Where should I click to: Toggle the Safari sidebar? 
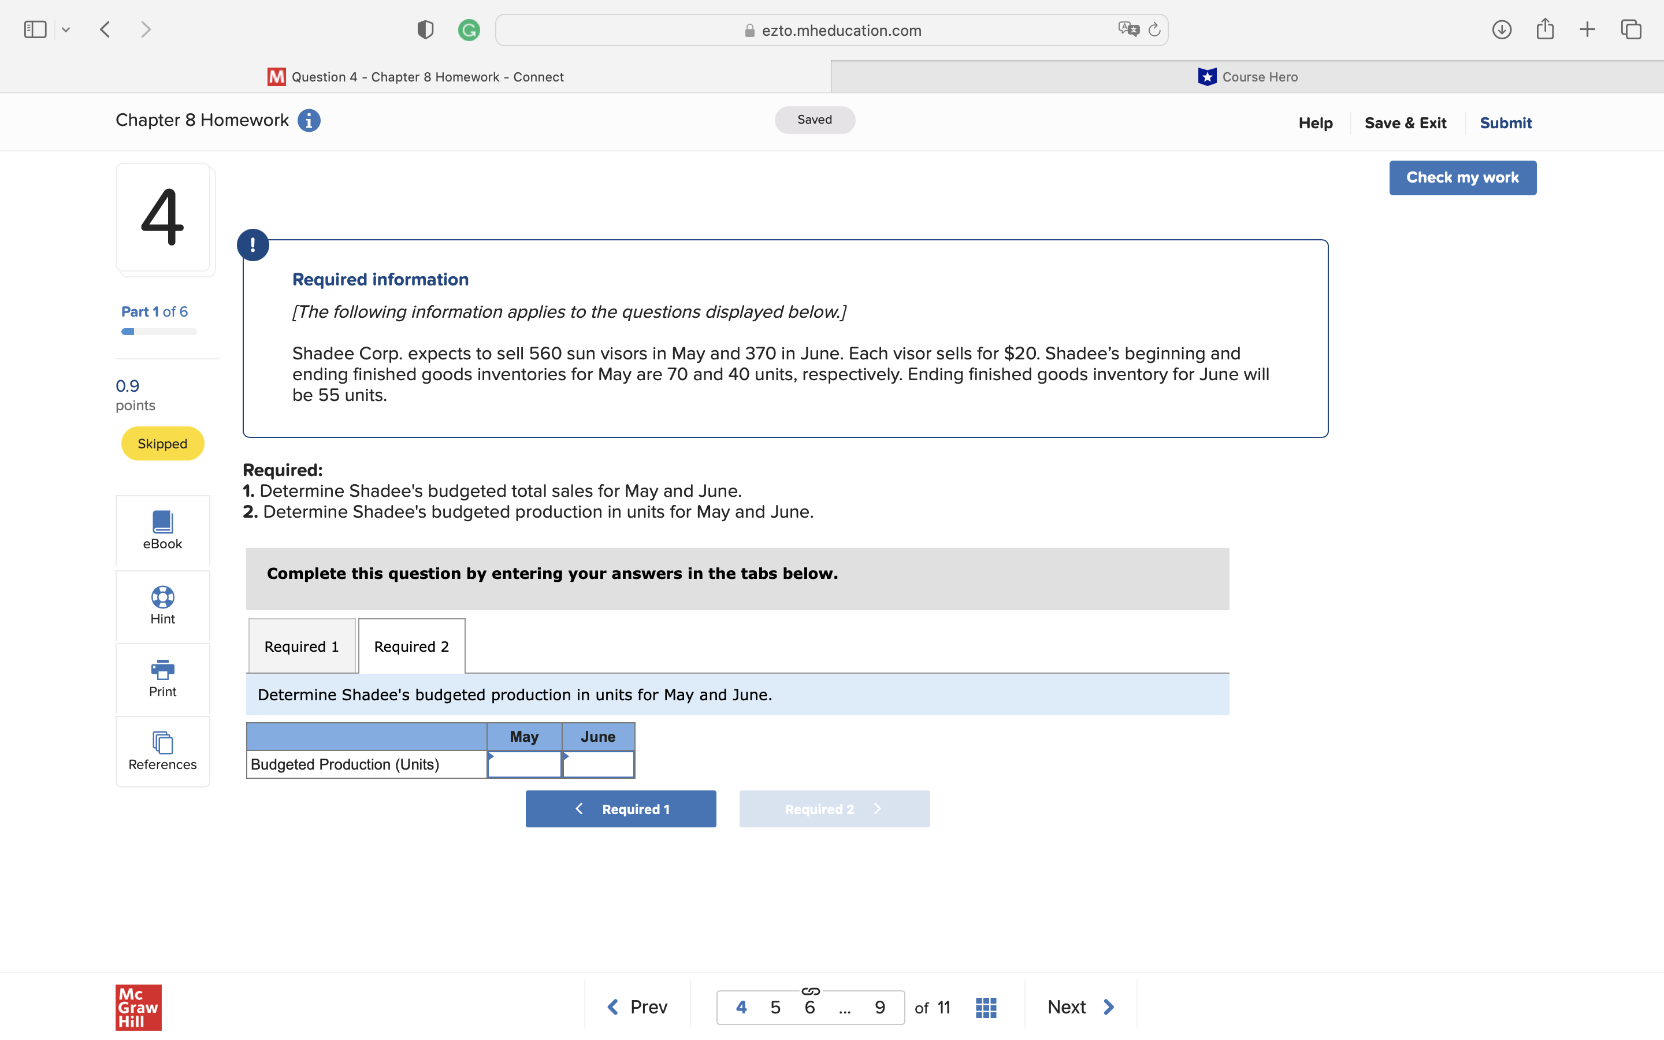coord(35,29)
